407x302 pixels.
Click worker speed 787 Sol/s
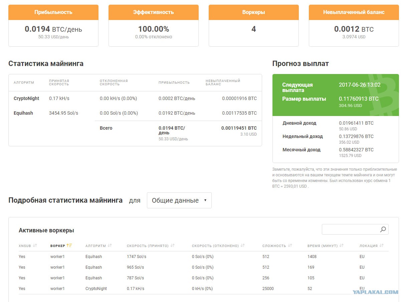tap(136, 278)
